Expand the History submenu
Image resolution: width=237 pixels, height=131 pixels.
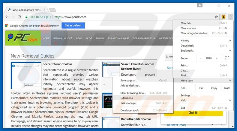[x=203, y=41]
